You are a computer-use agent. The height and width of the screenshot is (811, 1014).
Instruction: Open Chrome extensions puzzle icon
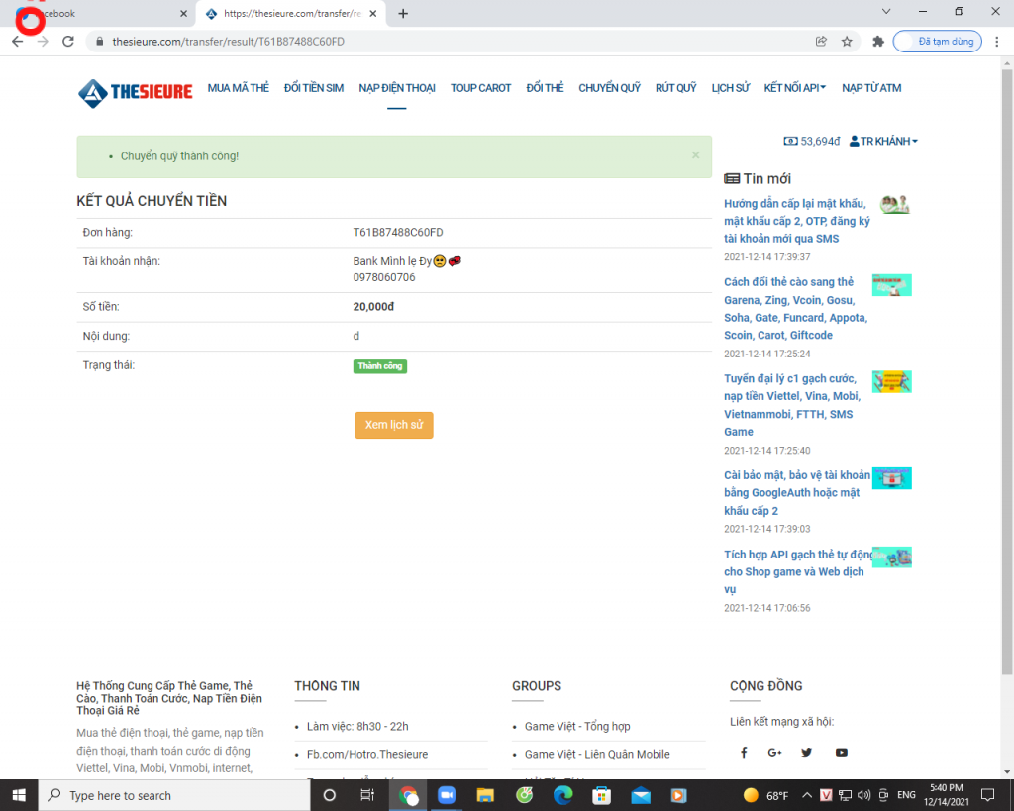coord(877,42)
